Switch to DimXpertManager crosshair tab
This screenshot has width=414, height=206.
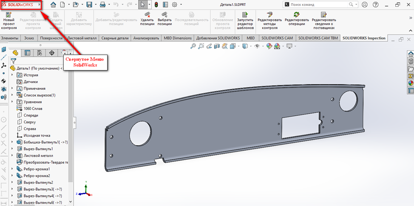[x=52, y=53]
